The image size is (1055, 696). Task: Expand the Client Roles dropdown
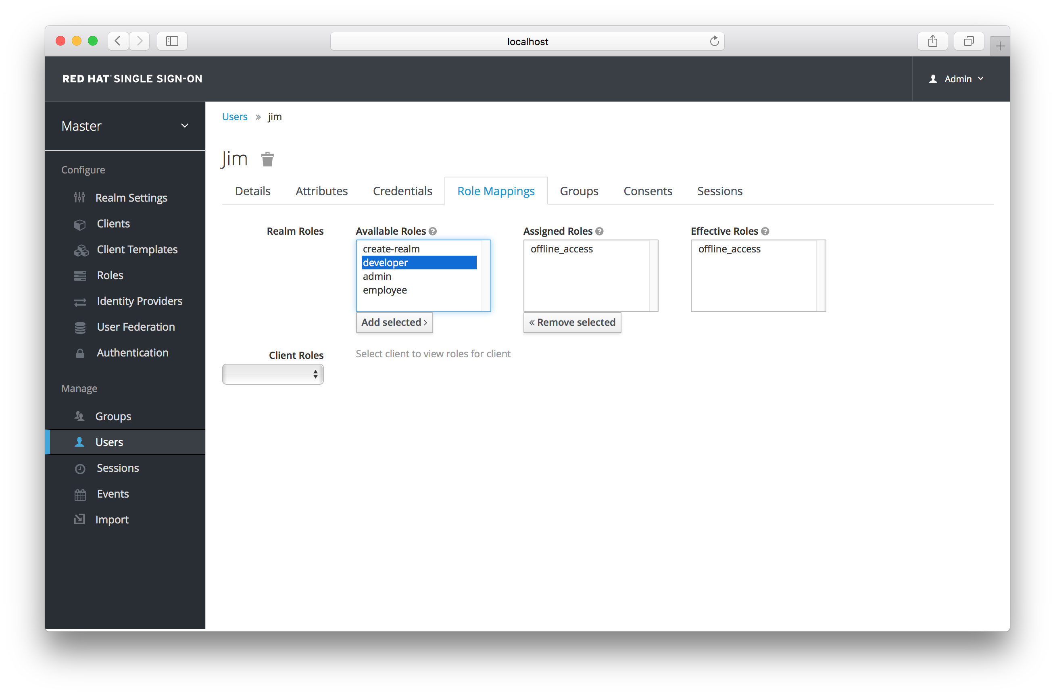(272, 374)
